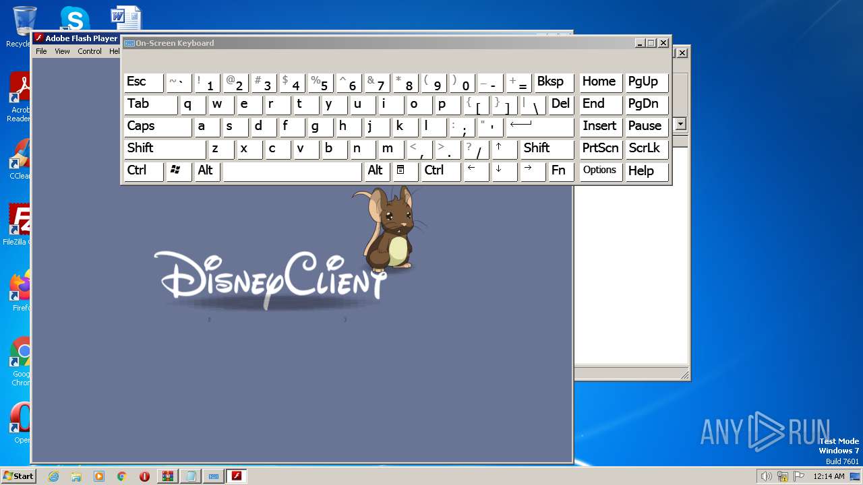Switch to the On-Screen Keyboard taskbar button

click(x=214, y=476)
